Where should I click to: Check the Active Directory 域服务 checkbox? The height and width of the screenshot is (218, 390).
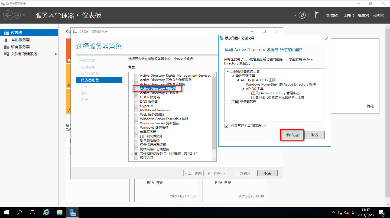coord(136,89)
